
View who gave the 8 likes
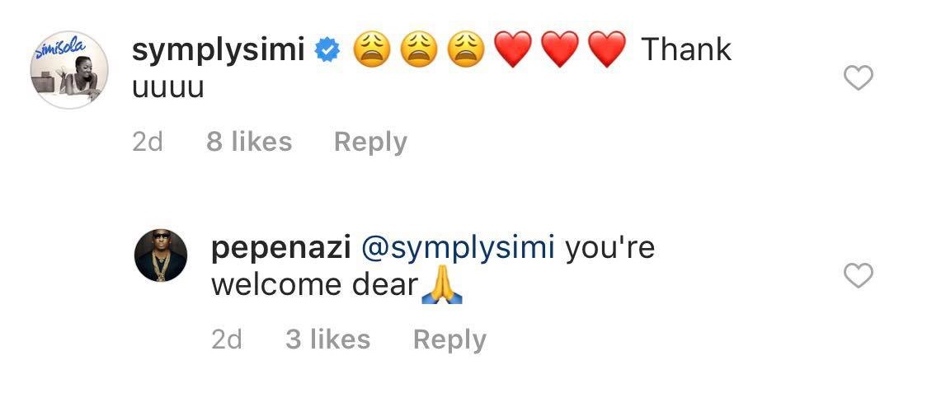[249, 143]
